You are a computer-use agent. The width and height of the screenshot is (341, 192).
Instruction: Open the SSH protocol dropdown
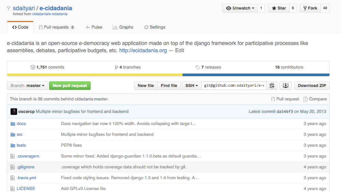pyautogui.click(x=192, y=86)
